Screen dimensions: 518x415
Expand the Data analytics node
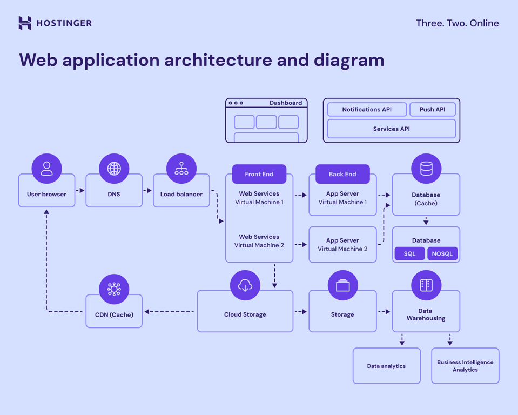point(386,366)
